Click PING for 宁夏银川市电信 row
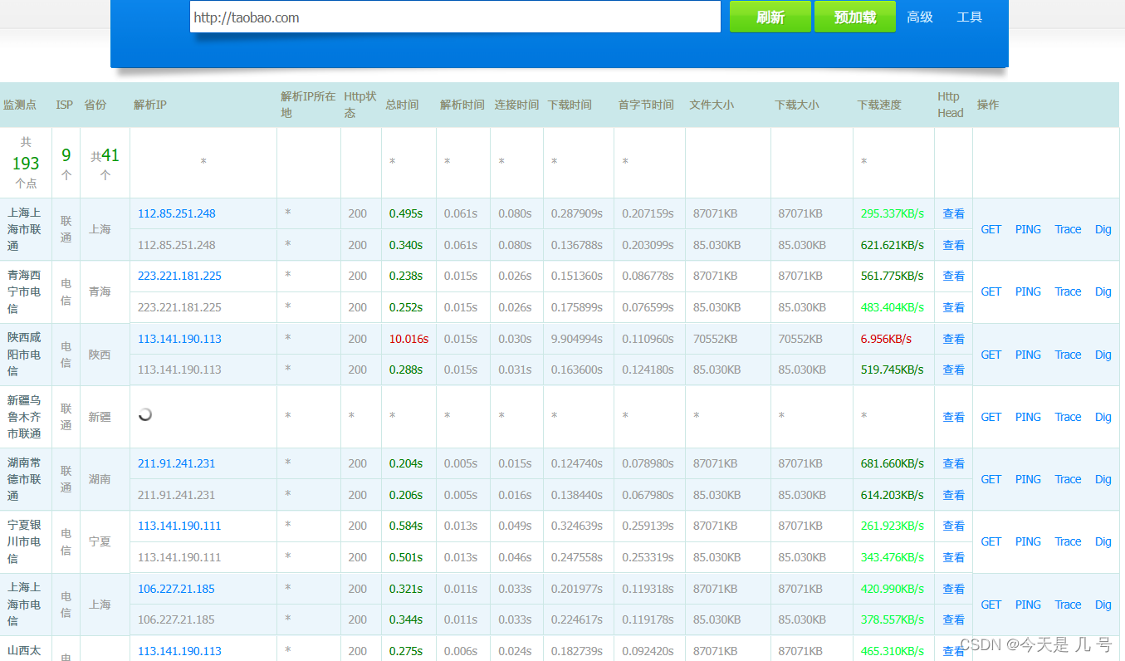Screen dimensions: 1125x661 click(1028, 541)
